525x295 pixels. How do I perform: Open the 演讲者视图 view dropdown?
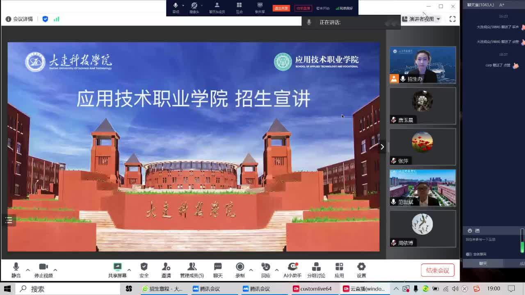pyautogui.click(x=421, y=19)
